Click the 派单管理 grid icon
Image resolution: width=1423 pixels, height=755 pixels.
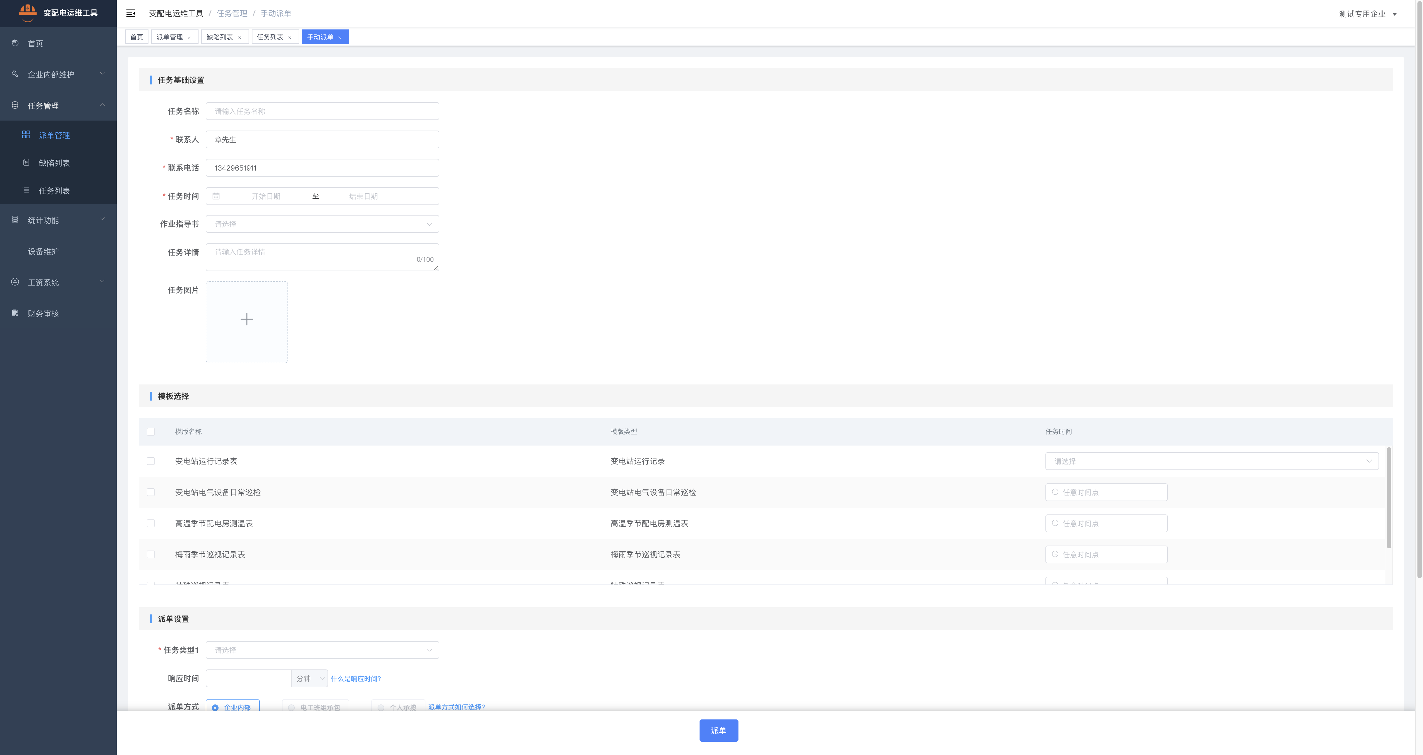pyautogui.click(x=26, y=135)
